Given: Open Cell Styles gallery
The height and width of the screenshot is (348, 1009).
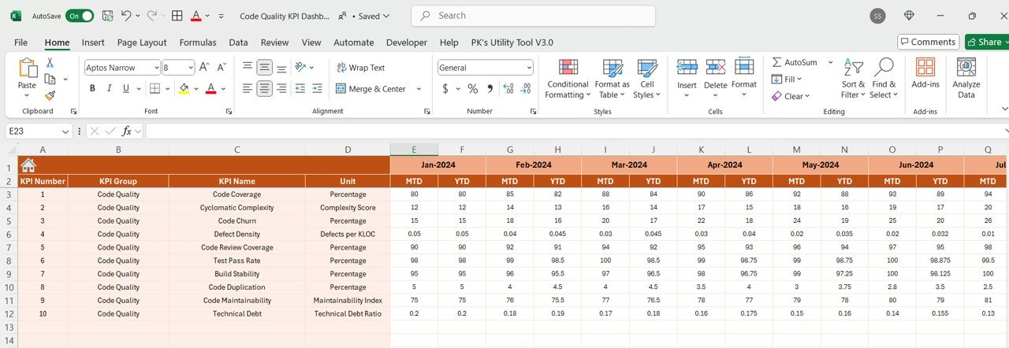Looking at the screenshot, I should pos(646,79).
